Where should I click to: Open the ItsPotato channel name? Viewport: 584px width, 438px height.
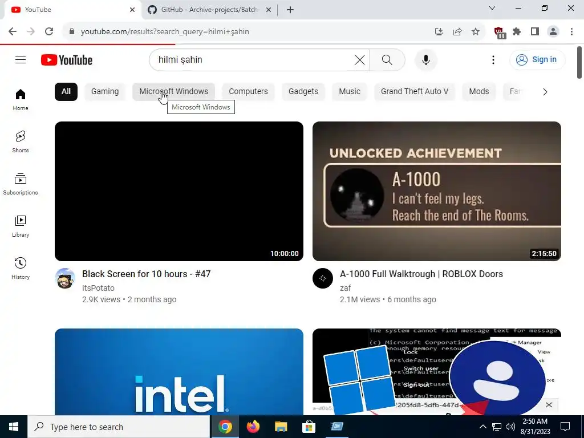click(x=98, y=288)
